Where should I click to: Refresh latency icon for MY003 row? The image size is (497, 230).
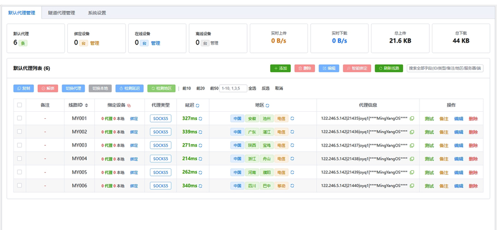click(200, 145)
